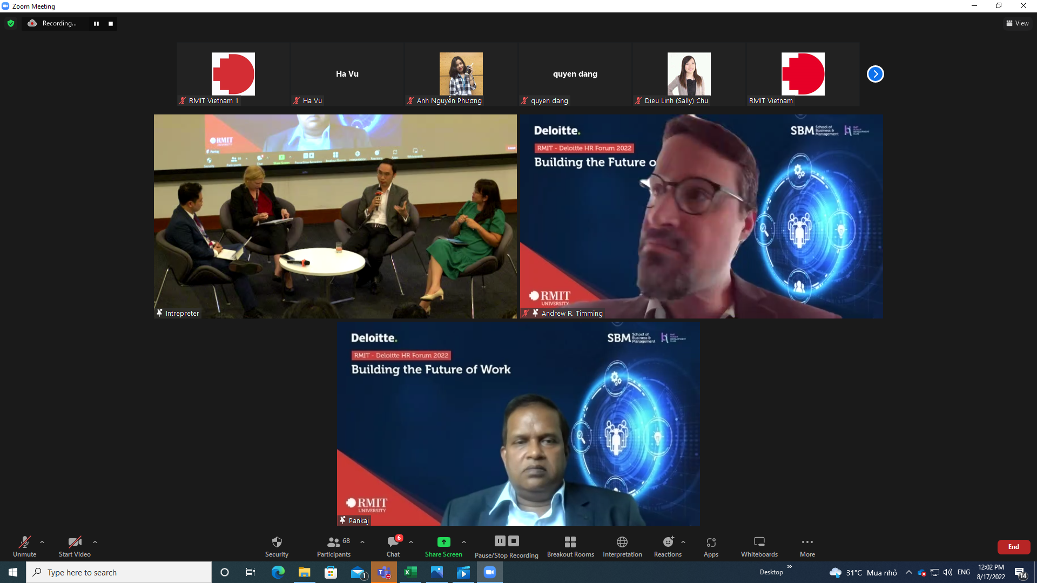Open the weather widget showing 31°C

point(863,572)
